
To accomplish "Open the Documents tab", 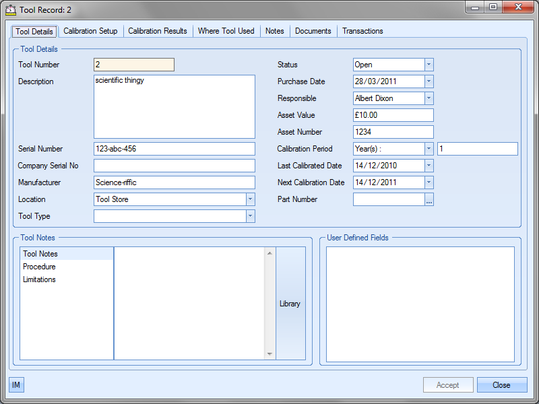I will click(313, 31).
